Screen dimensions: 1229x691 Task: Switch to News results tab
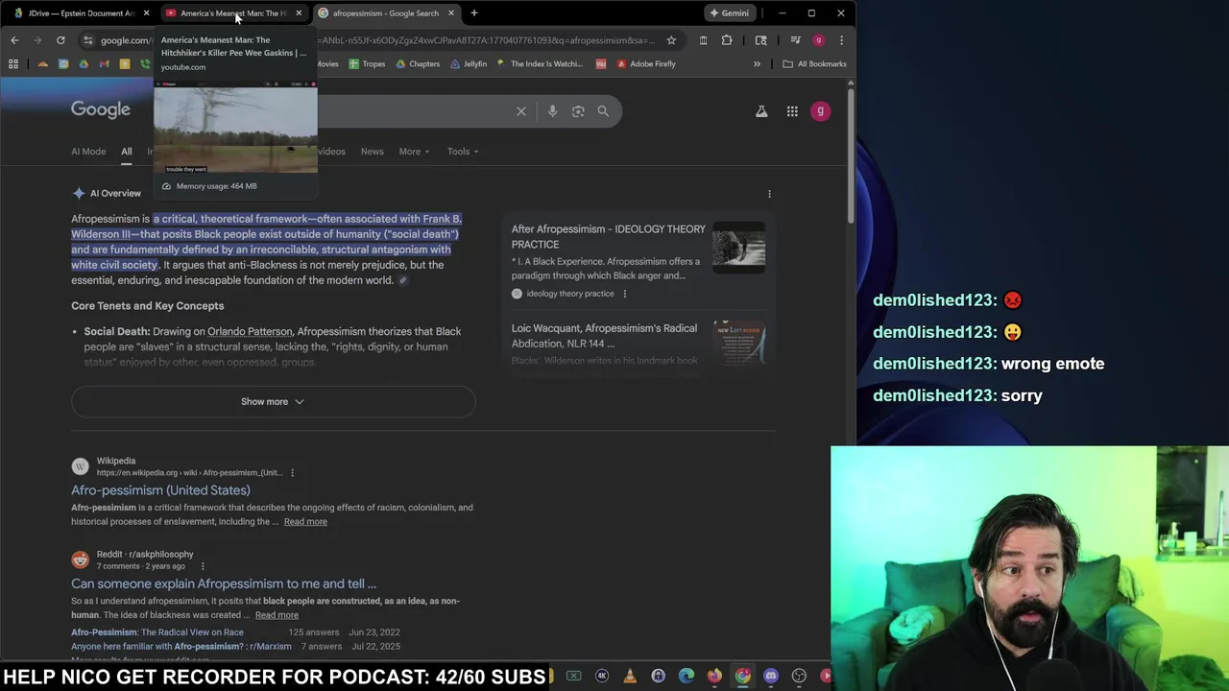372,152
